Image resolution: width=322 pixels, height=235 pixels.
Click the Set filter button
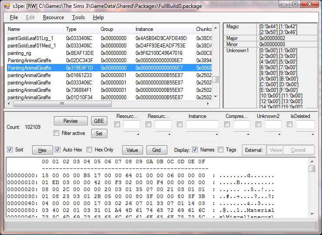tap(99, 134)
